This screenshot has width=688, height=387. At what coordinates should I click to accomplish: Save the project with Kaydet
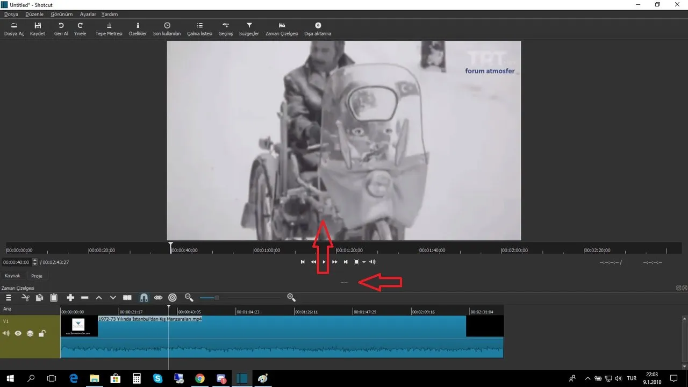pyautogui.click(x=38, y=29)
